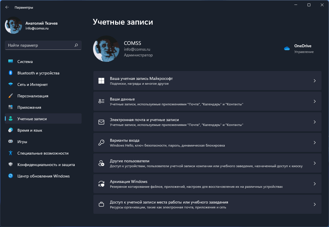Viewport: 329px width, 227px height.
Task: Open Варианты входа chevron arrow
Action: pyautogui.click(x=314, y=143)
